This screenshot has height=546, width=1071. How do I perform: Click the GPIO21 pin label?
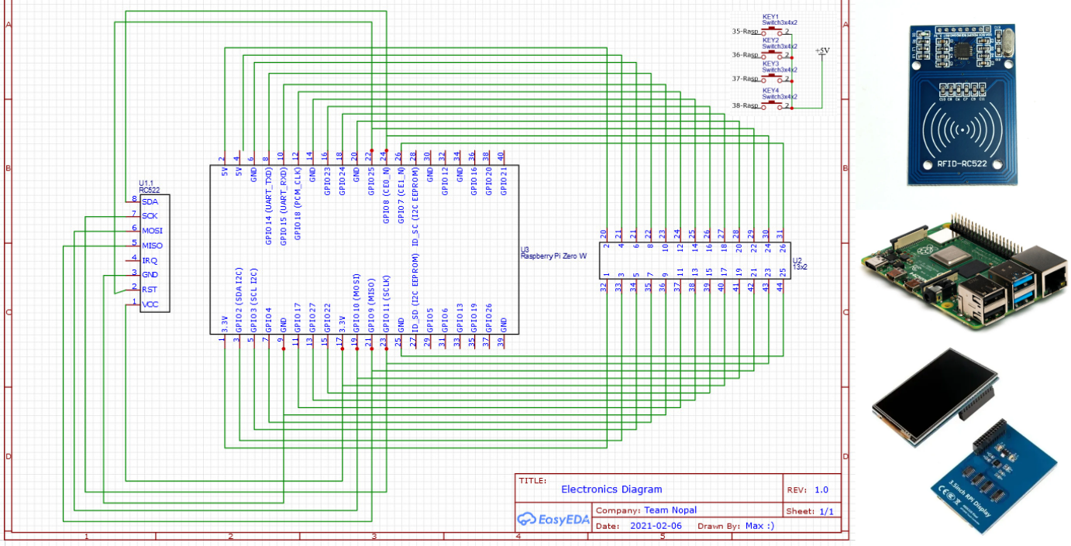point(504,180)
